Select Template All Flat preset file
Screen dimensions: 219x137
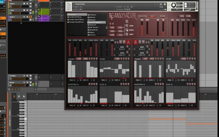[x=76, y=17]
